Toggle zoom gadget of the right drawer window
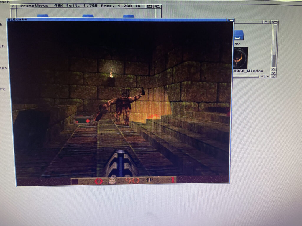The image size is (302, 226). click(x=267, y=22)
